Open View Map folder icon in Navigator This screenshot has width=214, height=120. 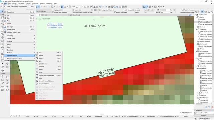point(206,12)
